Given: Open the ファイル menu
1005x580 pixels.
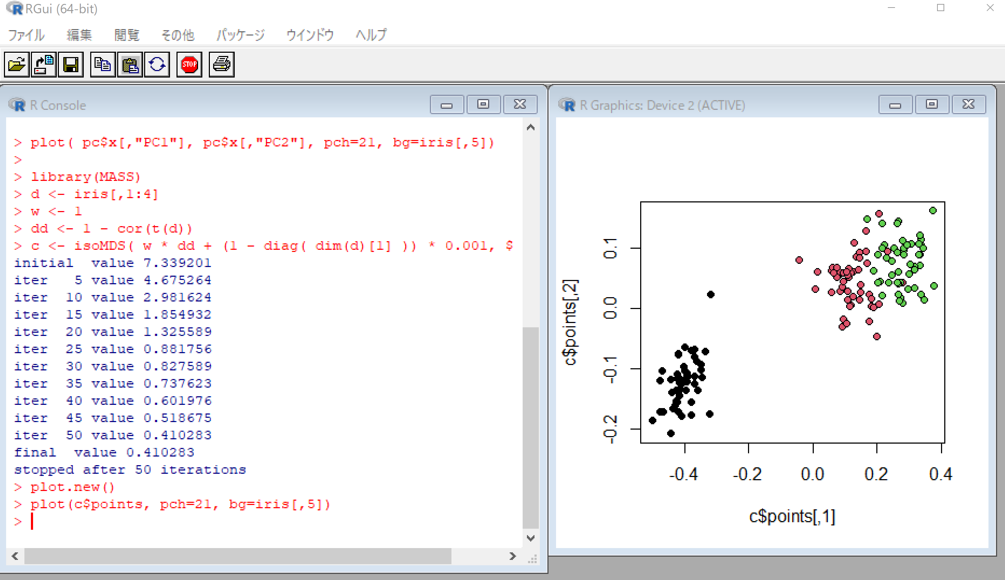Looking at the screenshot, I should click(x=26, y=35).
